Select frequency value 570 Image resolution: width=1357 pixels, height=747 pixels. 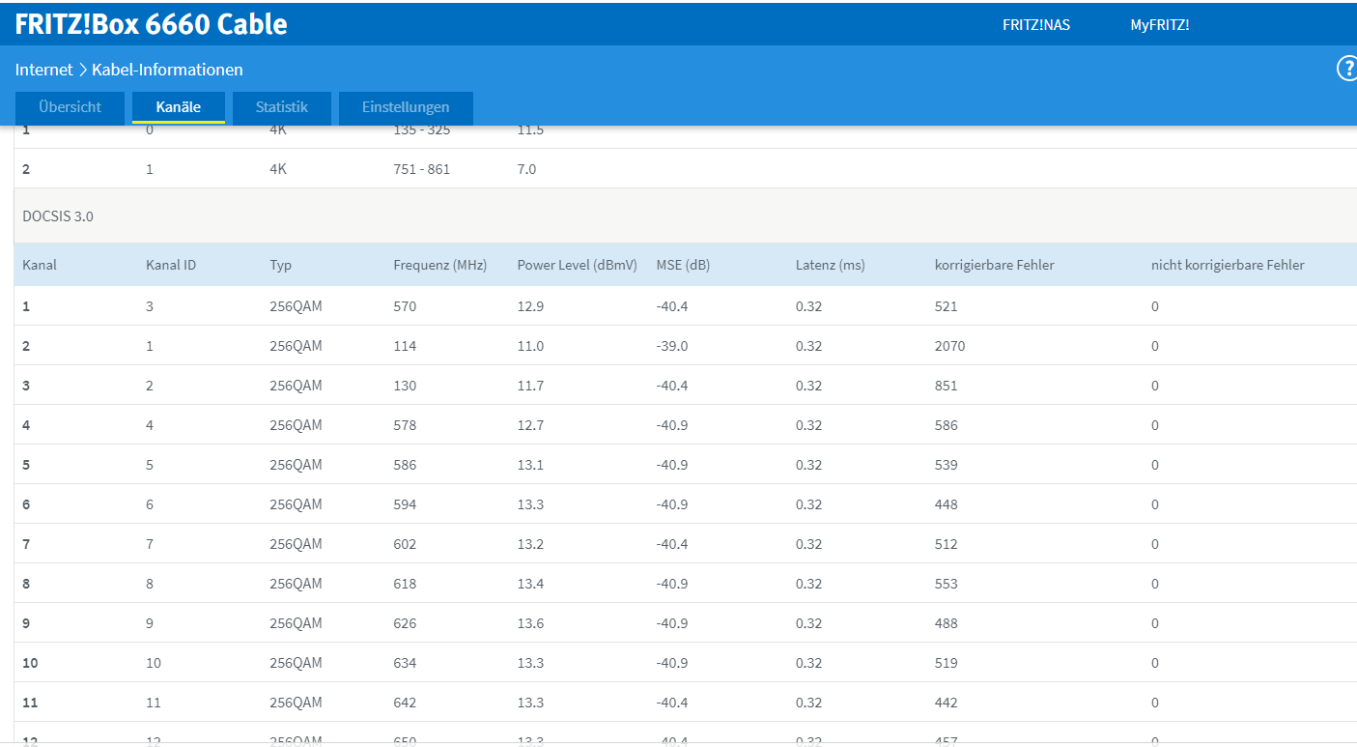point(405,306)
